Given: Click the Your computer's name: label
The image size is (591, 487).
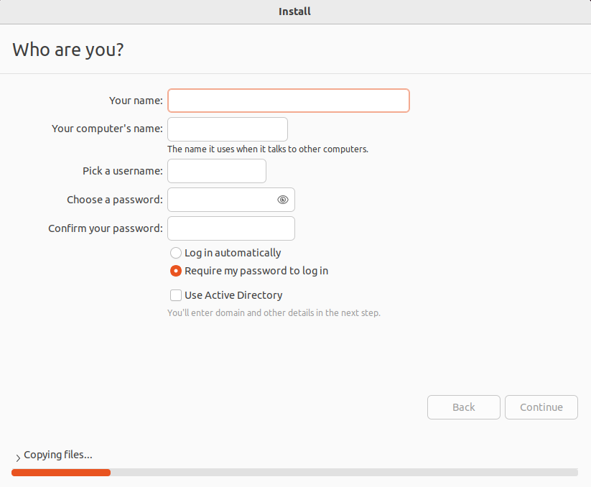Looking at the screenshot, I should (x=108, y=129).
